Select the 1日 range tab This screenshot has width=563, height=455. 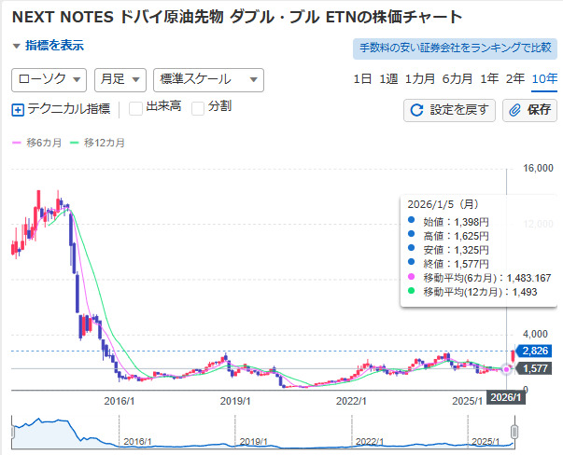pos(362,78)
